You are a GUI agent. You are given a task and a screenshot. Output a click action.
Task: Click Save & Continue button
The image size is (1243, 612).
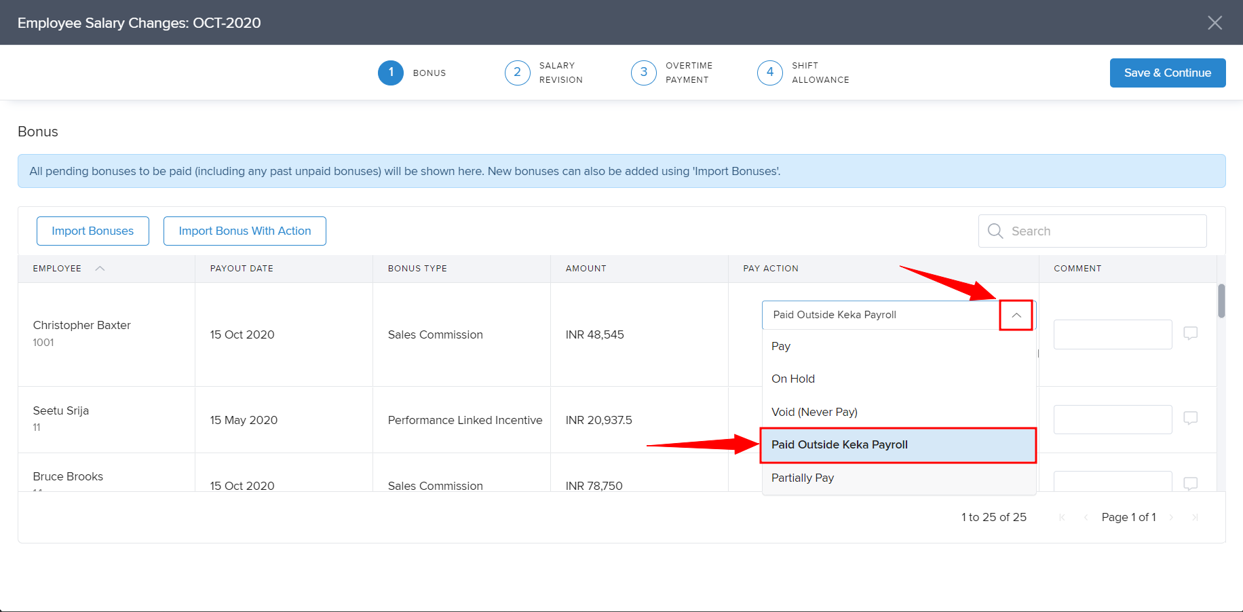coord(1167,73)
